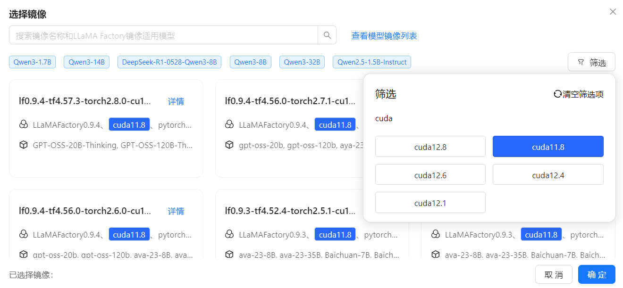Confirm selection with the 确定 button
The image size is (623, 288).
(x=596, y=274)
